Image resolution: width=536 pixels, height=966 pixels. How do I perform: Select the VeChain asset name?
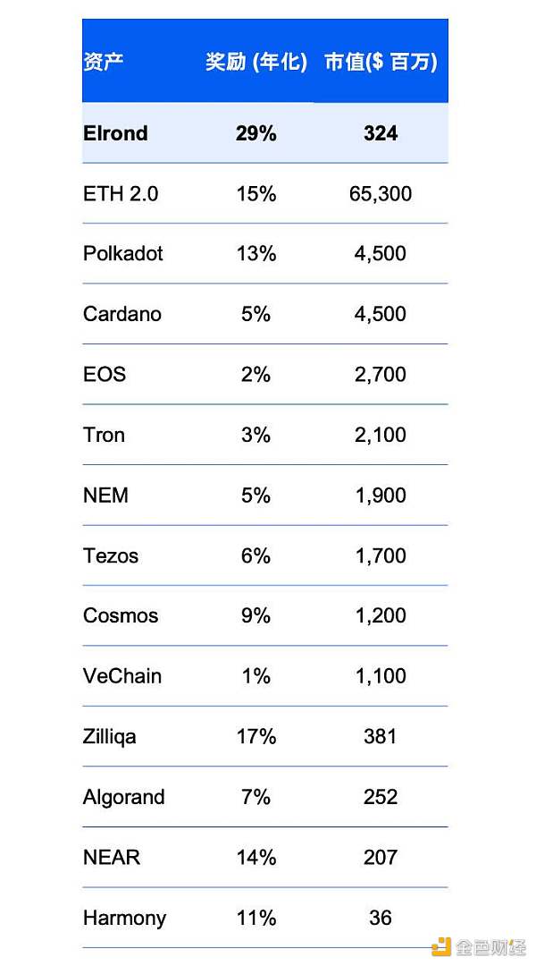point(122,676)
